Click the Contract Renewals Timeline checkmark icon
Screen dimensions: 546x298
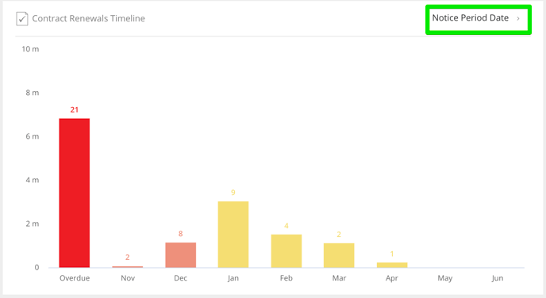pos(22,19)
